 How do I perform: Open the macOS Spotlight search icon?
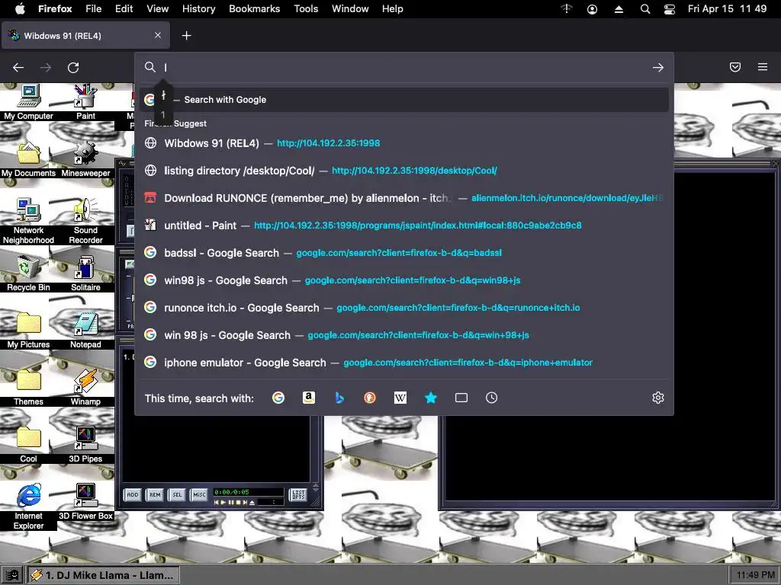coord(645,9)
